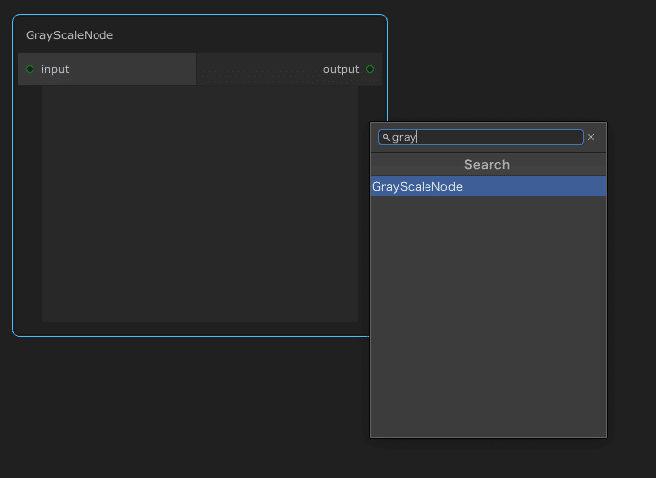Click empty canvas below the search window
Screen dimensions: 656x478
coord(489,458)
